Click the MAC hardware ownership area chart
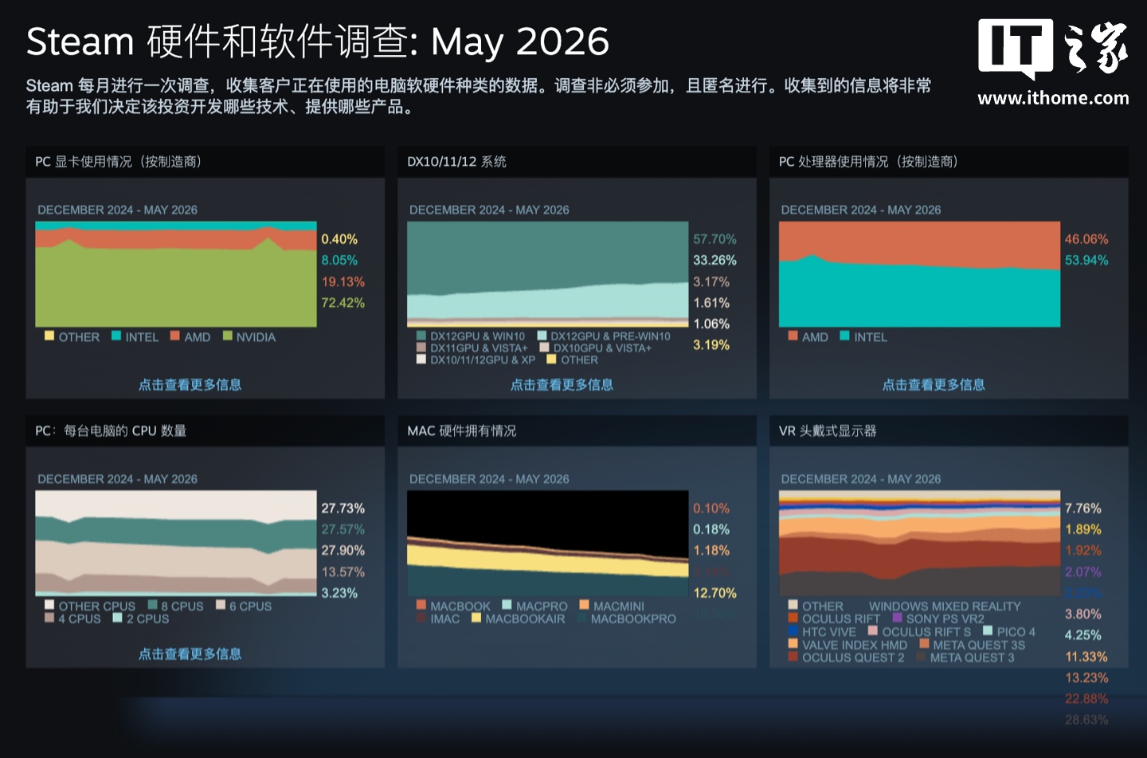The height and width of the screenshot is (758, 1147). (x=548, y=544)
